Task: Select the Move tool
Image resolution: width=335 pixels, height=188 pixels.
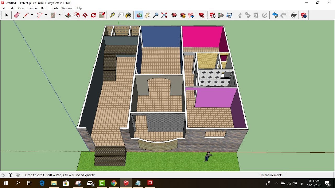Action: click(85, 15)
